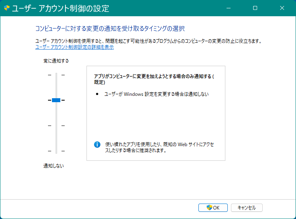Screen dimensions: 296x219
Task: Set slider to the lowest tick mark level
Action: coord(56,151)
